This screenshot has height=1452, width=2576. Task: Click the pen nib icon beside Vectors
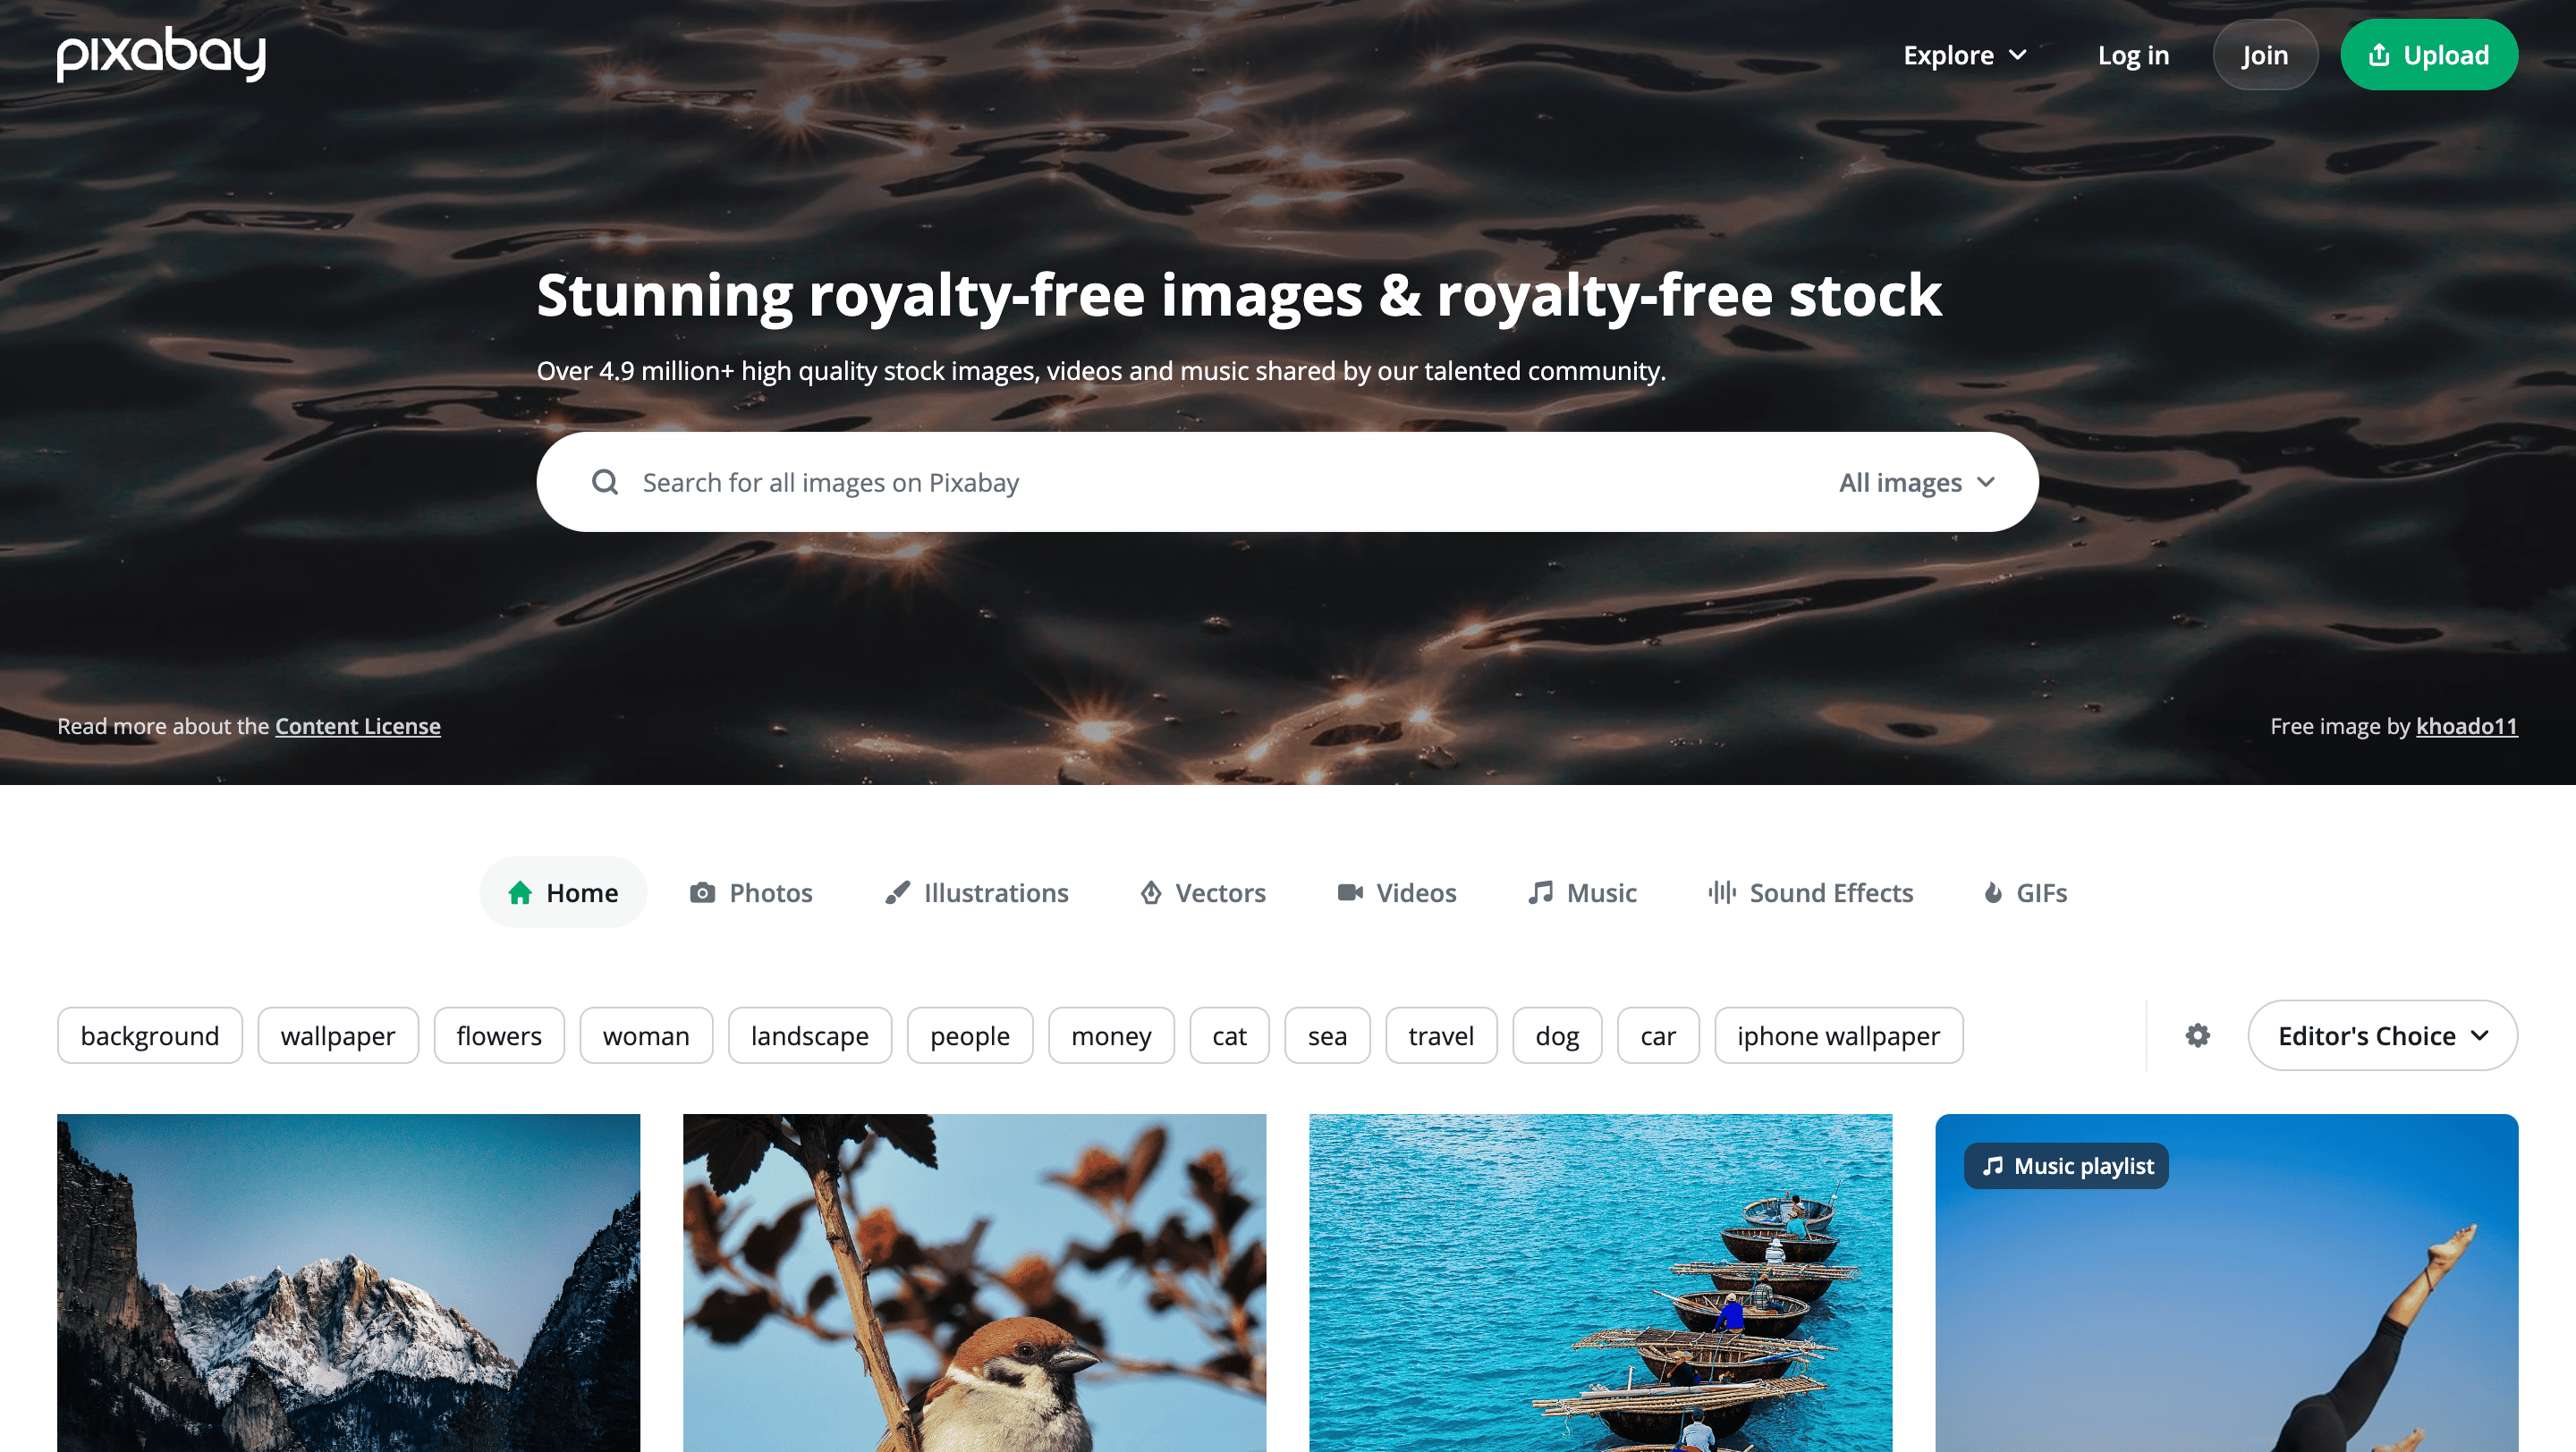pyautogui.click(x=1151, y=892)
